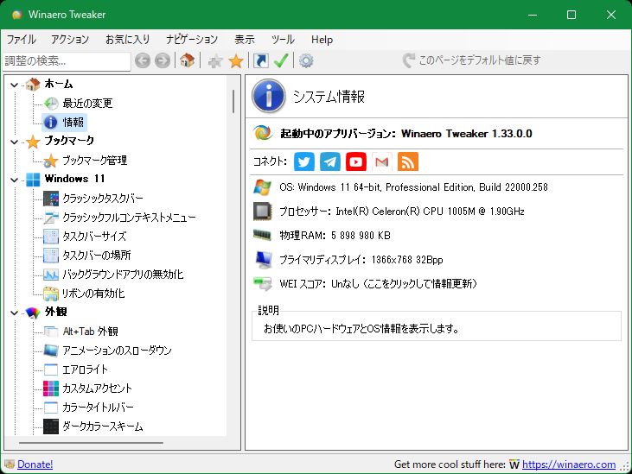Viewport: 632px width, 474px height.
Task: Select ダークカラースキーム in the tree
Action: pyautogui.click(x=102, y=427)
